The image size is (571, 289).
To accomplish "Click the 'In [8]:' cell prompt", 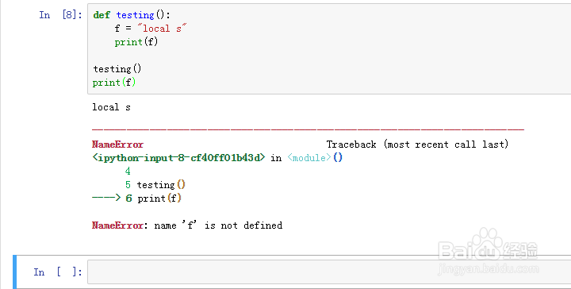I will click(60, 15).
